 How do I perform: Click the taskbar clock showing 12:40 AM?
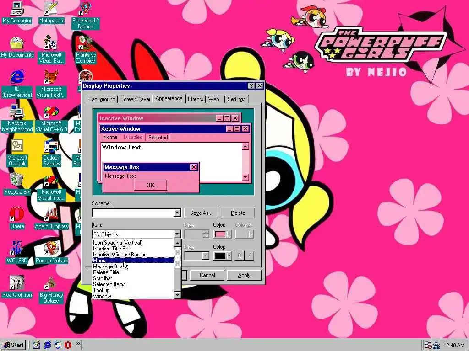coord(454,346)
